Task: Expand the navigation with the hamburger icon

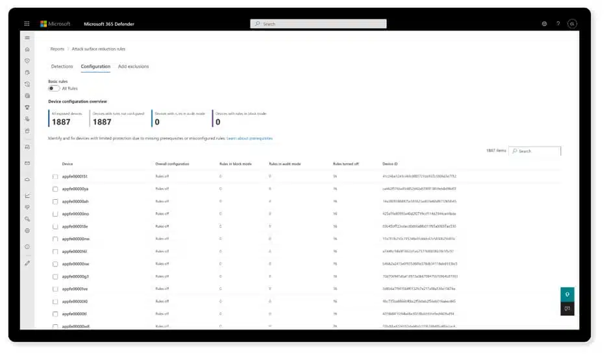Action: point(27,38)
